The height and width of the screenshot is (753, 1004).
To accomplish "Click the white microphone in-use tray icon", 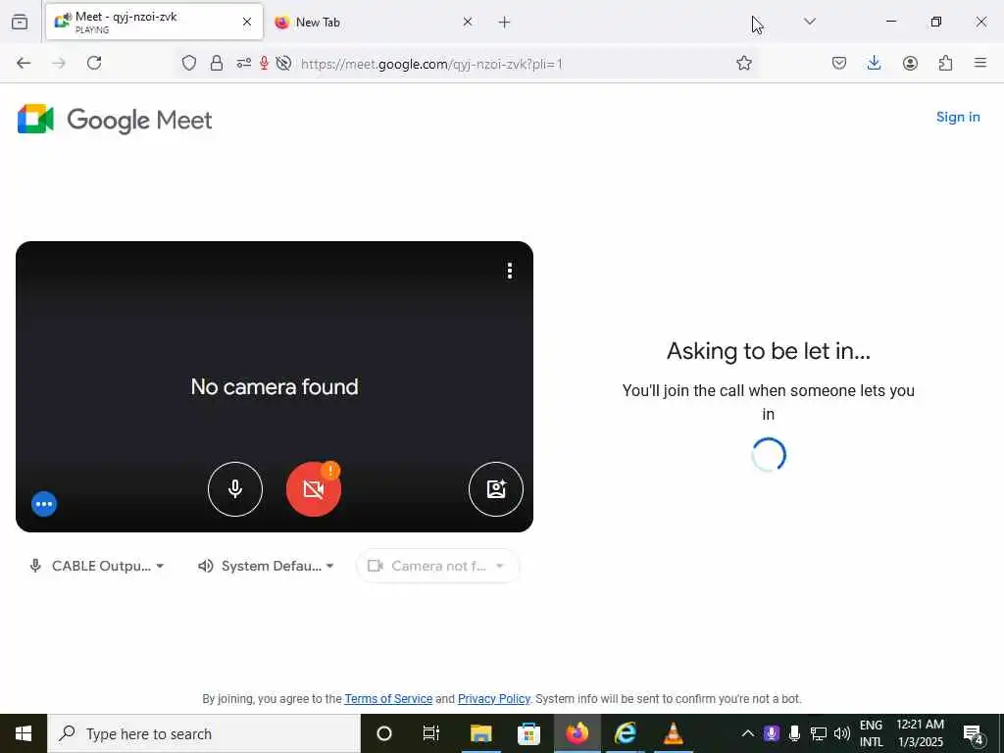I will click(x=794, y=733).
